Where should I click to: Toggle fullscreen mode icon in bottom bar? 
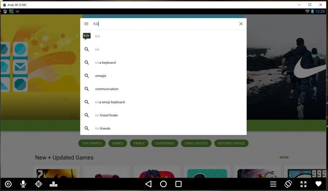pyautogui.click(x=303, y=184)
